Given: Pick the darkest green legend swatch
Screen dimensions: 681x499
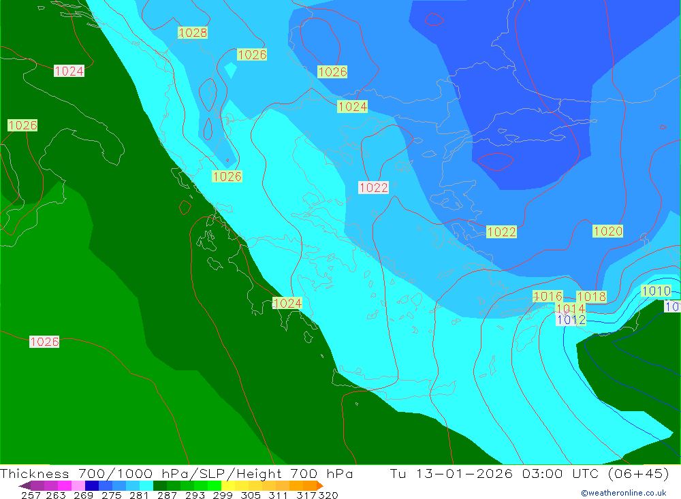Looking at the screenshot, I should point(160,485).
